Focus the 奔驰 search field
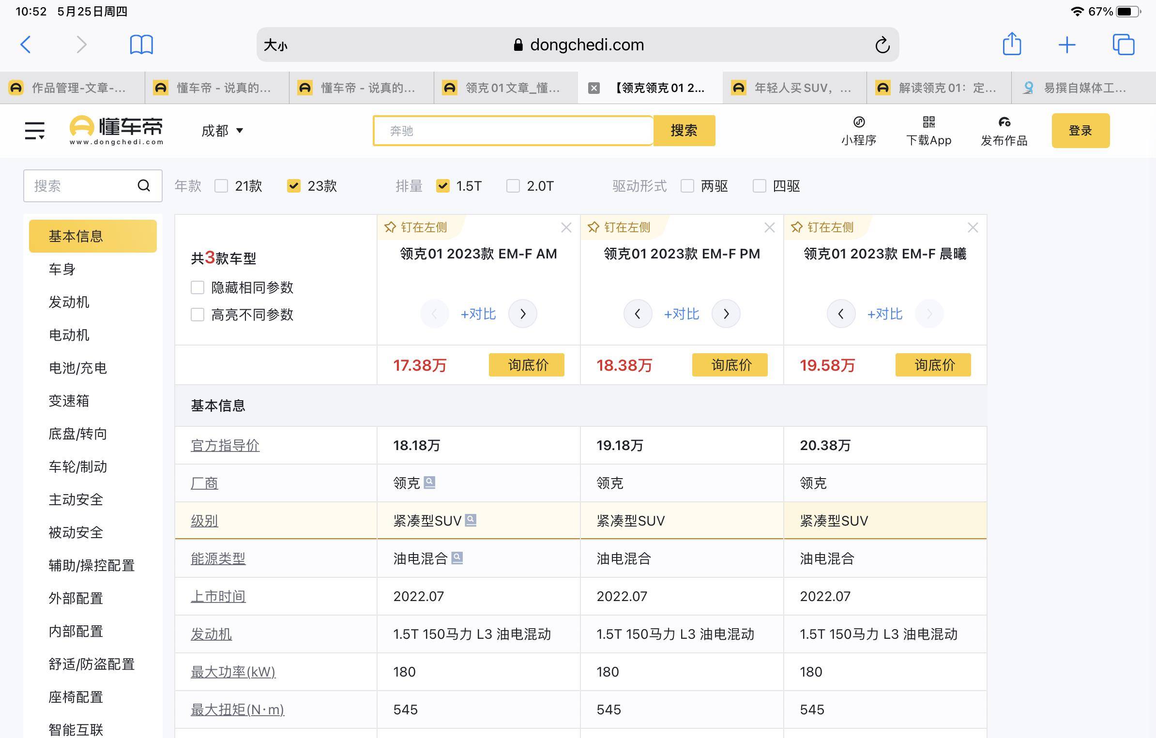The image size is (1156, 738). tap(513, 131)
